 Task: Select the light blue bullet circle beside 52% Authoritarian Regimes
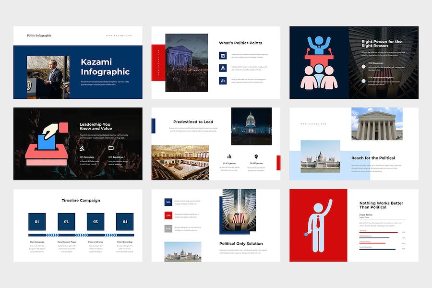click(364, 81)
